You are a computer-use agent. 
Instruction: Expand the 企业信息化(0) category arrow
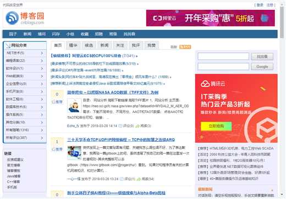(42, 84)
